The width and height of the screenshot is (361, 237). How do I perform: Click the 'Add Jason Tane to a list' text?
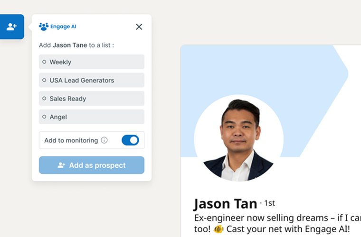tap(76, 45)
